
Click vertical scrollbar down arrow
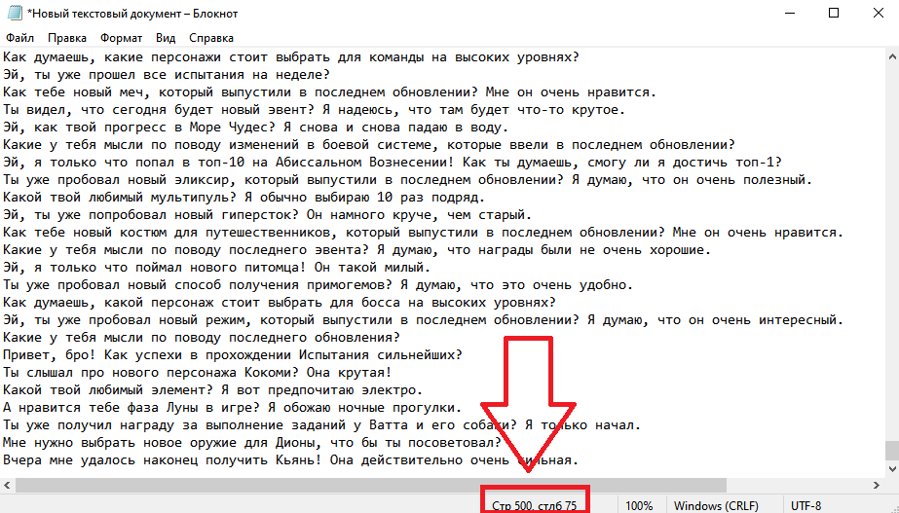pyautogui.click(x=892, y=469)
